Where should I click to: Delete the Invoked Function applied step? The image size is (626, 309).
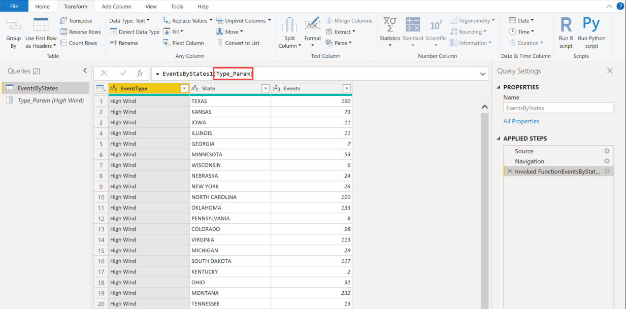[510, 171]
